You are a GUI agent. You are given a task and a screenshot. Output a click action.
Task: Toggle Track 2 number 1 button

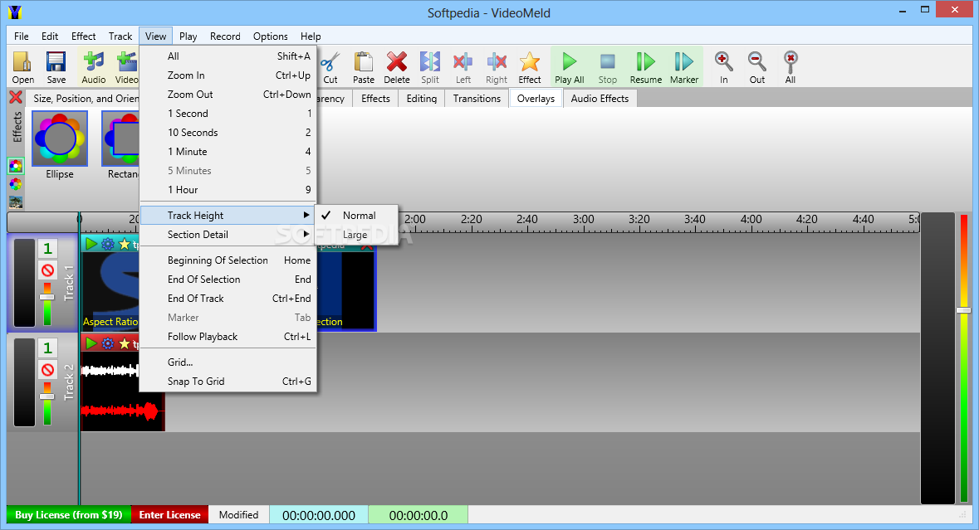[x=47, y=348]
